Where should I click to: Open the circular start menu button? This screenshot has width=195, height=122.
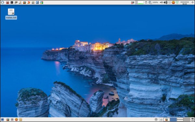point(2,2)
